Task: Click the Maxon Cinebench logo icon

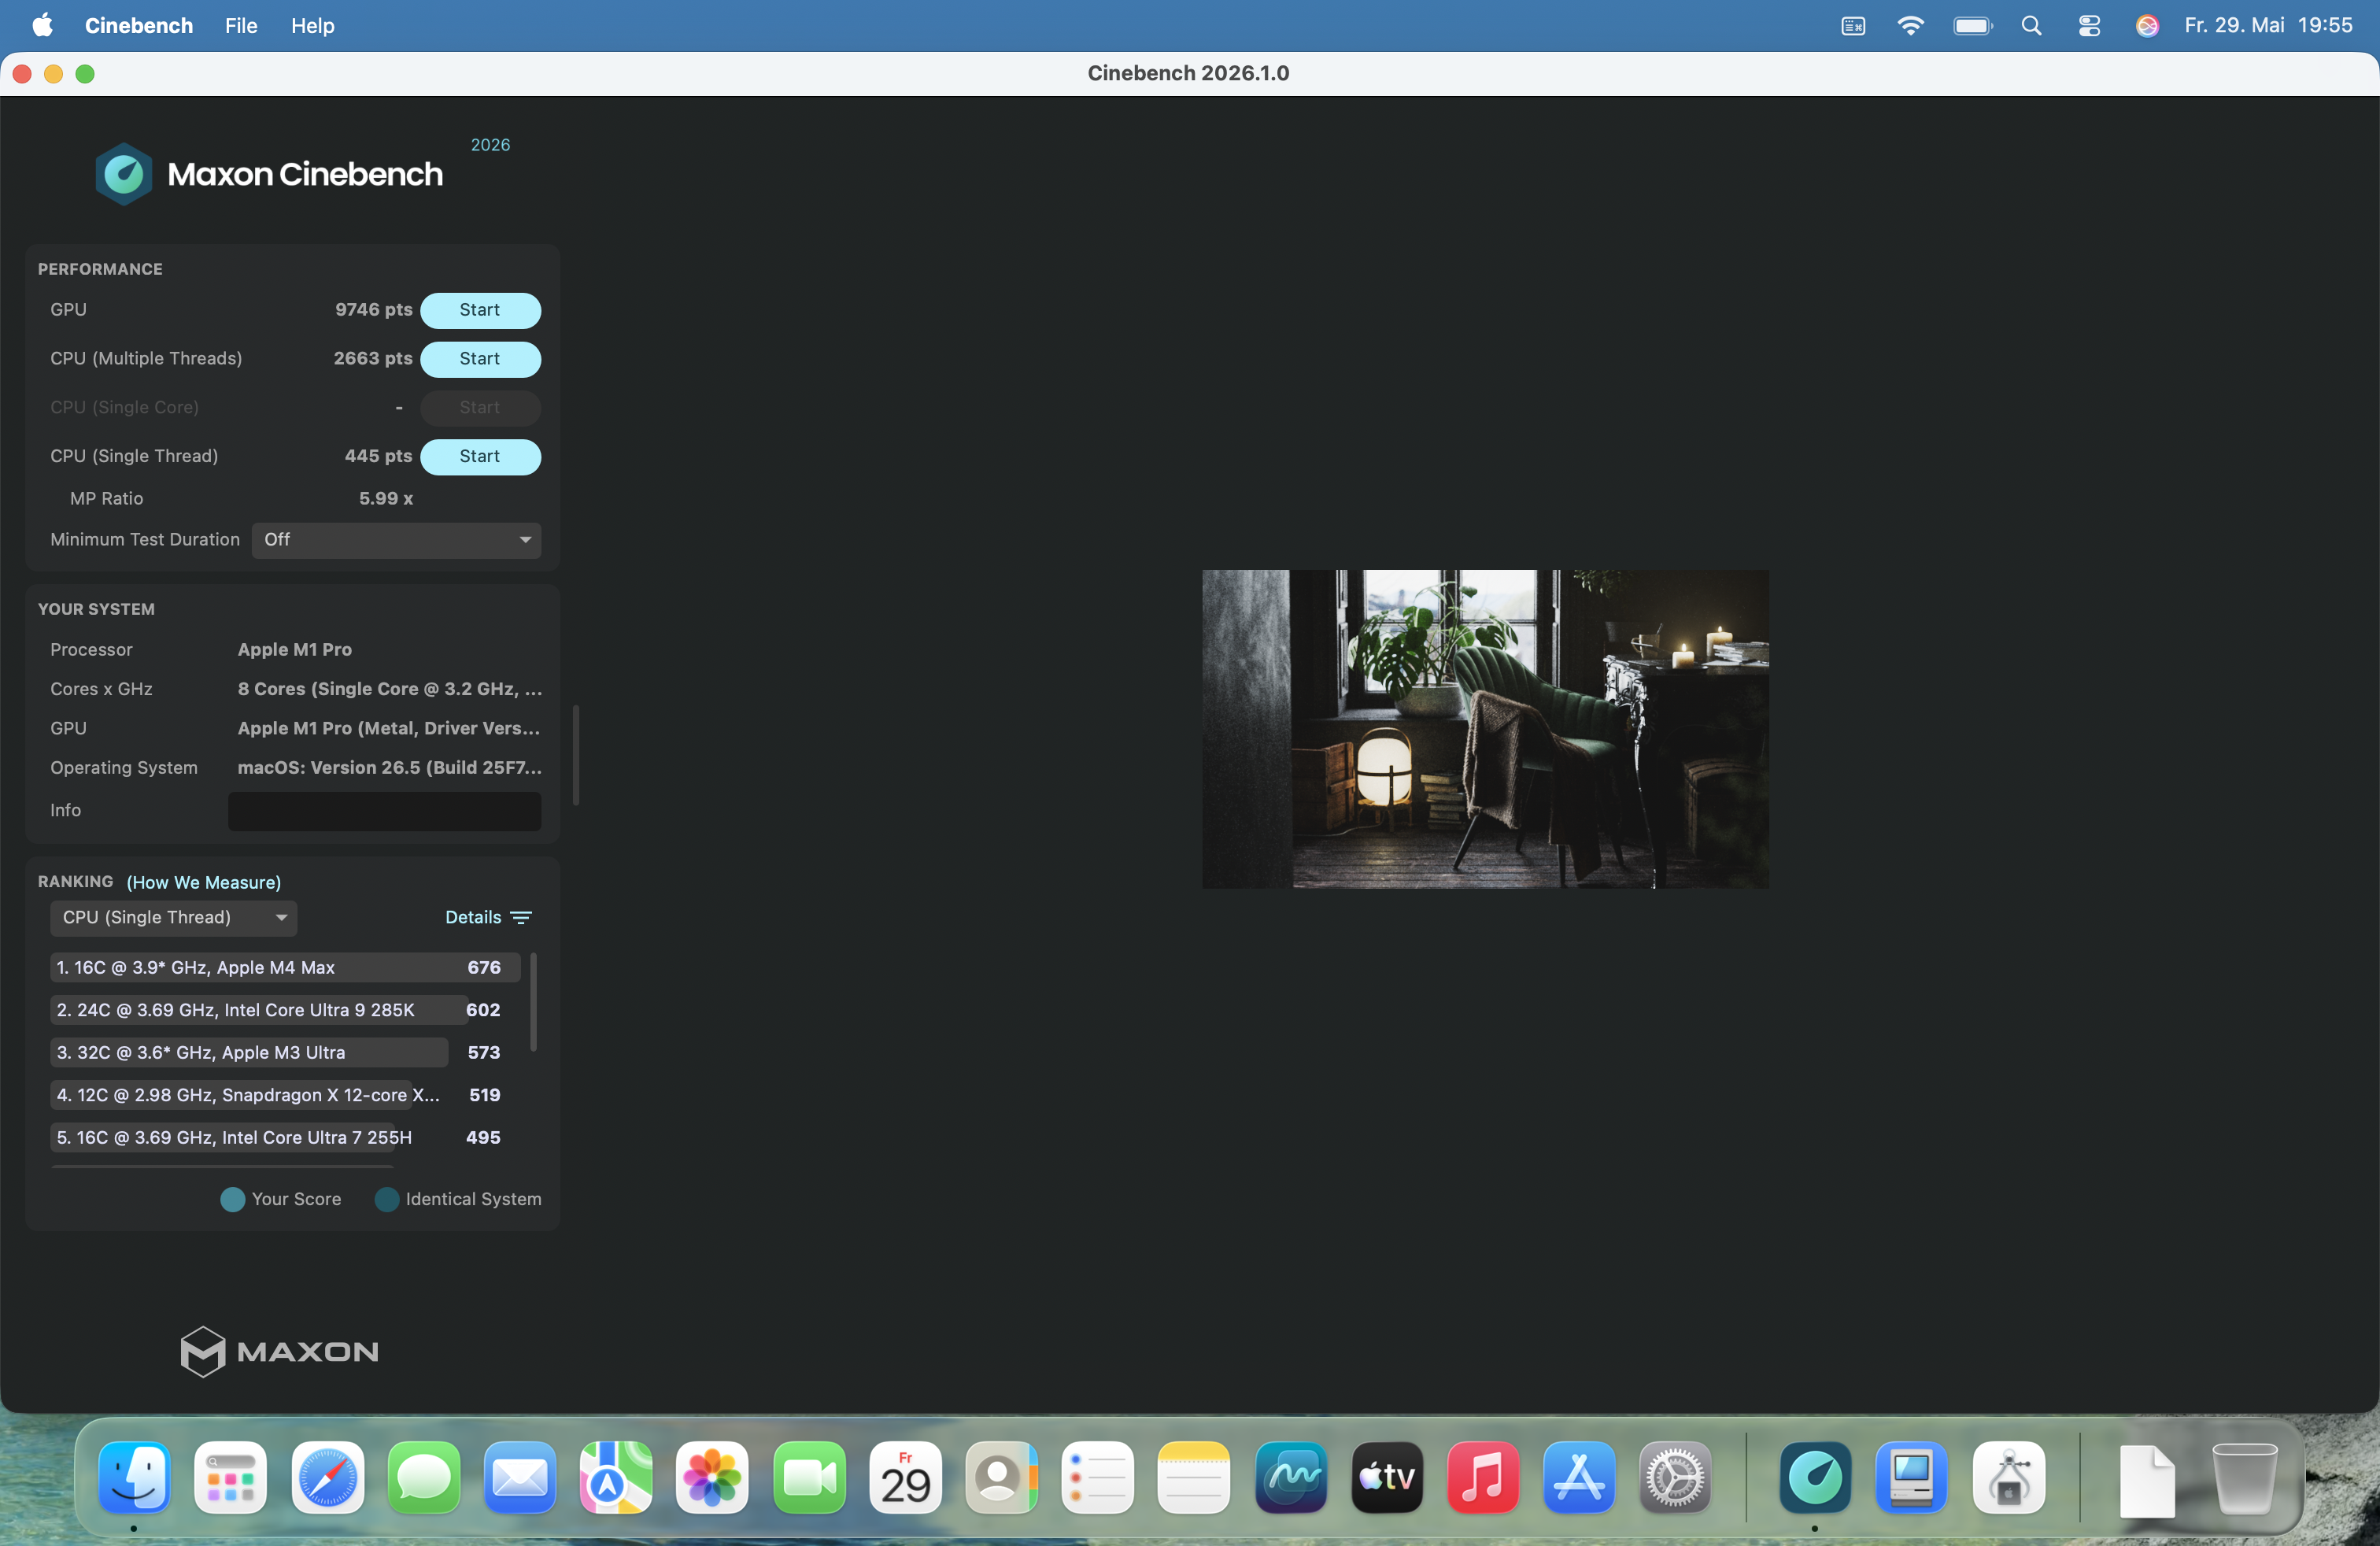Action: point(123,174)
